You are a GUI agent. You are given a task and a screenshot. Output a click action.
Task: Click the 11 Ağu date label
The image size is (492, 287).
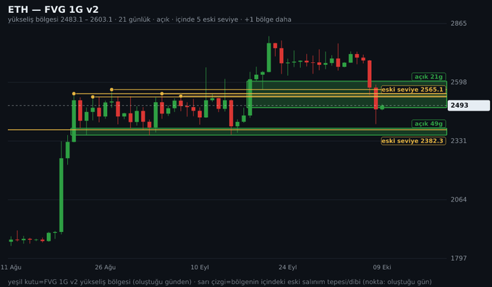tap(11, 267)
